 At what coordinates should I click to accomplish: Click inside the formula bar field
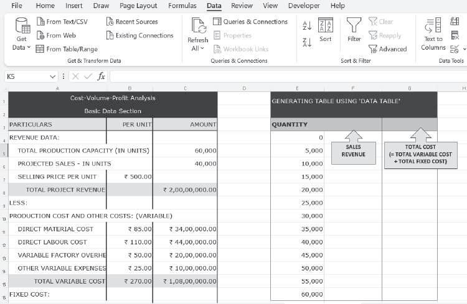click(x=288, y=76)
